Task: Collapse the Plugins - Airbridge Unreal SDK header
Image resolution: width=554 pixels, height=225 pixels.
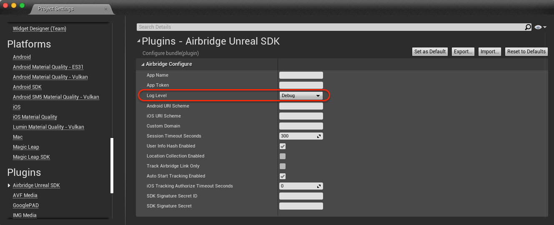Action: pos(139,41)
